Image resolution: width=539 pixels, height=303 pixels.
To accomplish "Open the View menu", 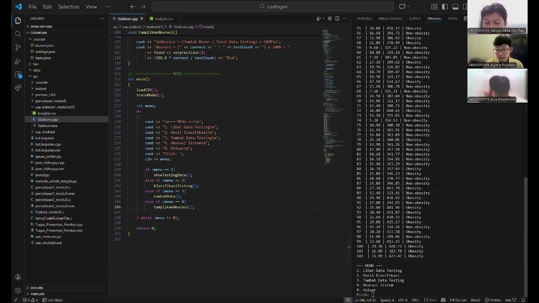I will coord(91,7).
